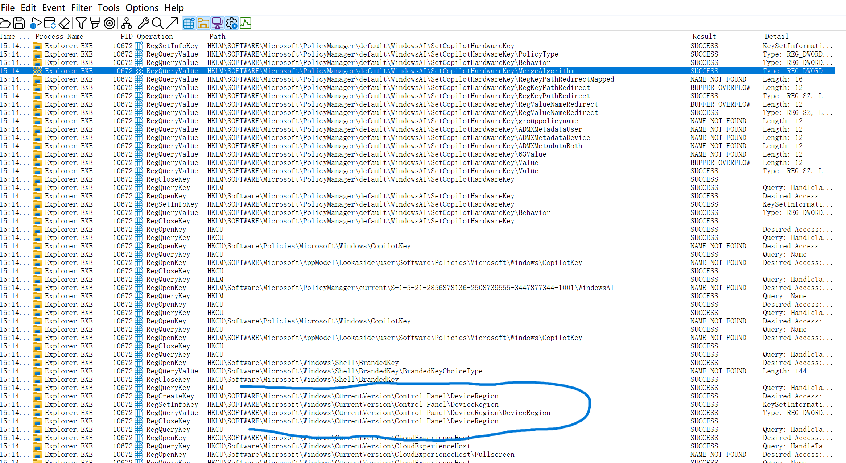Click the target include-process icon
The image size is (846, 463).
[110, 24]
